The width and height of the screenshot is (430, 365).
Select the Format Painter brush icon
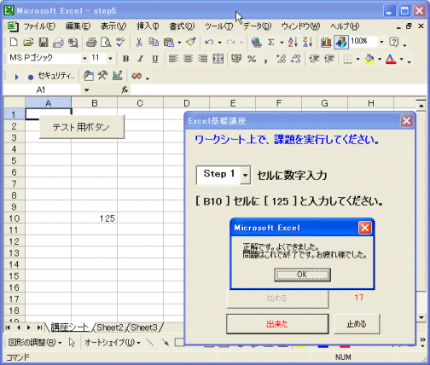[191, 43]
